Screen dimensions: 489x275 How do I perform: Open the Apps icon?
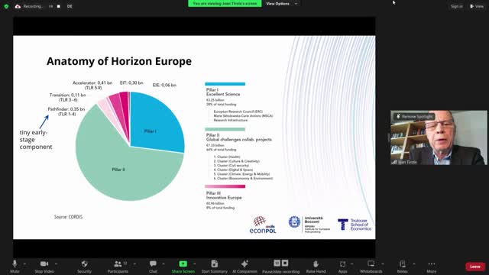(342, 266)
